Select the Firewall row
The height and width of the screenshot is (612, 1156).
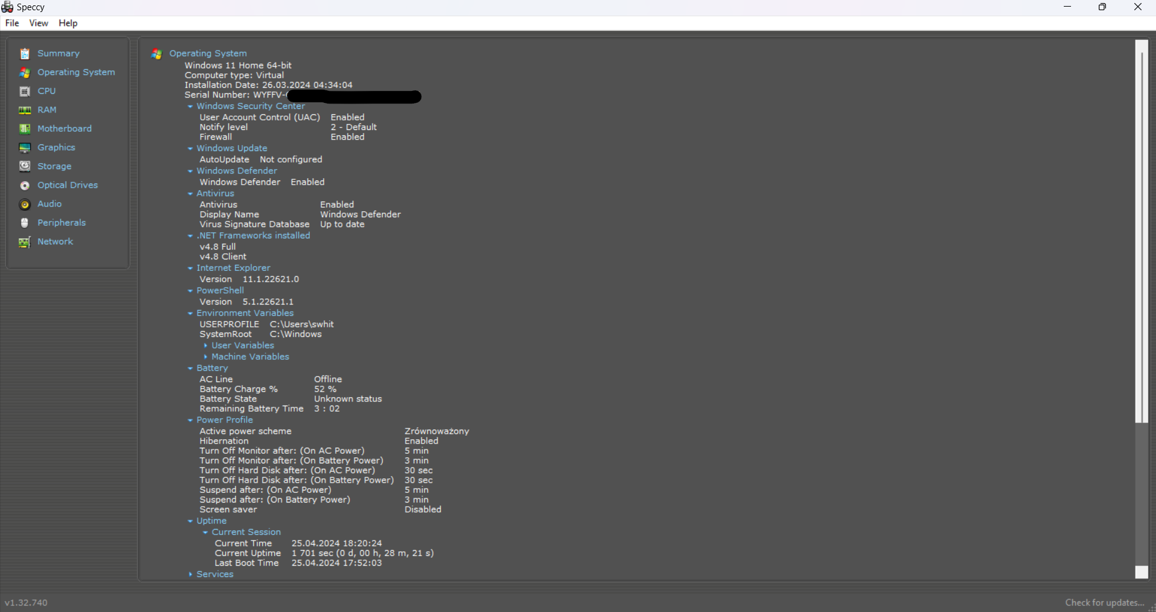[x=282, y=137]
